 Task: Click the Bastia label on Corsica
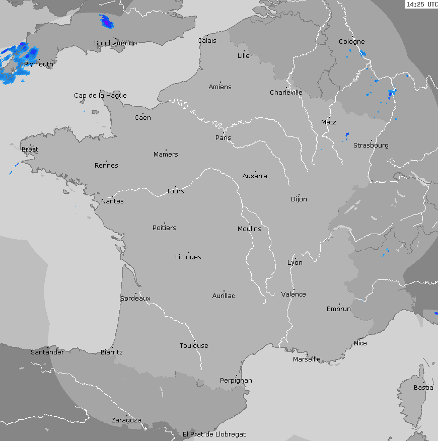pyautogui.click(x=423, y=388)
